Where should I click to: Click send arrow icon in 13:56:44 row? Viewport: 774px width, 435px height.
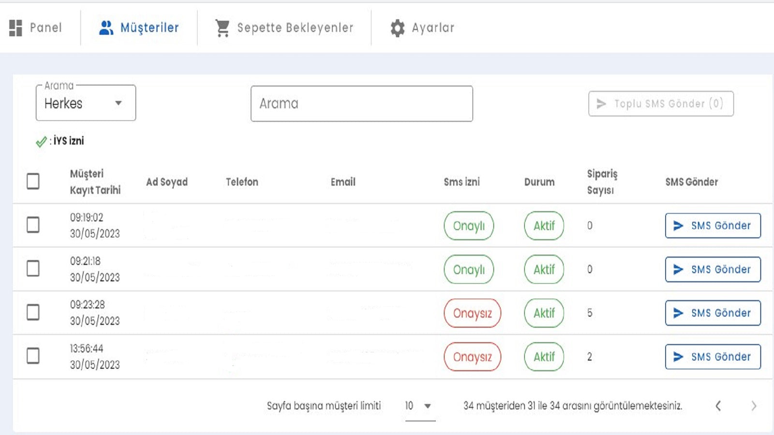tap(678, 357)
